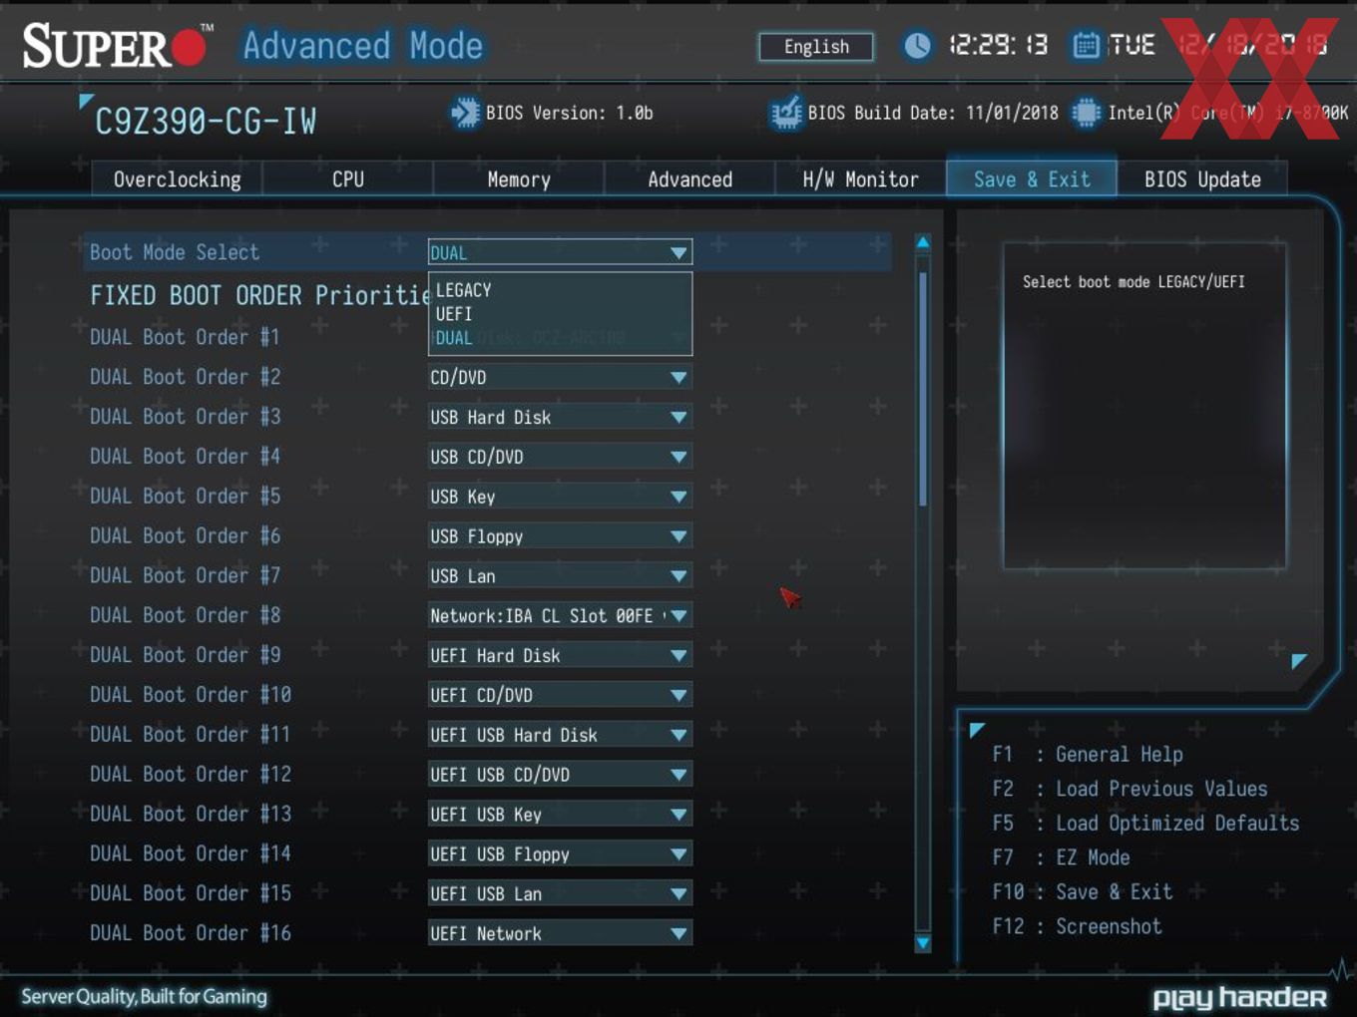The image size is (1357, 1017).
Task: Open the UEFI Network dropdown
Action: [x=560, y=934]
